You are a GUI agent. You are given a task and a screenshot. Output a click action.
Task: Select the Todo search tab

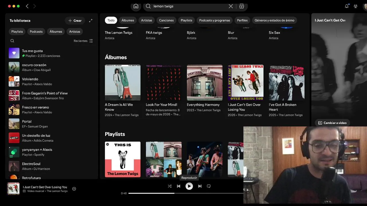pyautogui.click(x=111, y=20)
